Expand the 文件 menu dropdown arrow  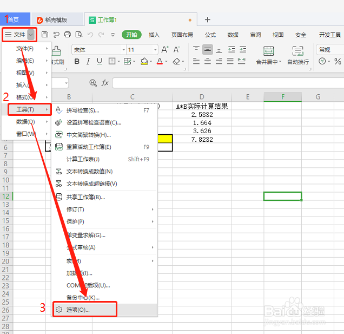31,35
